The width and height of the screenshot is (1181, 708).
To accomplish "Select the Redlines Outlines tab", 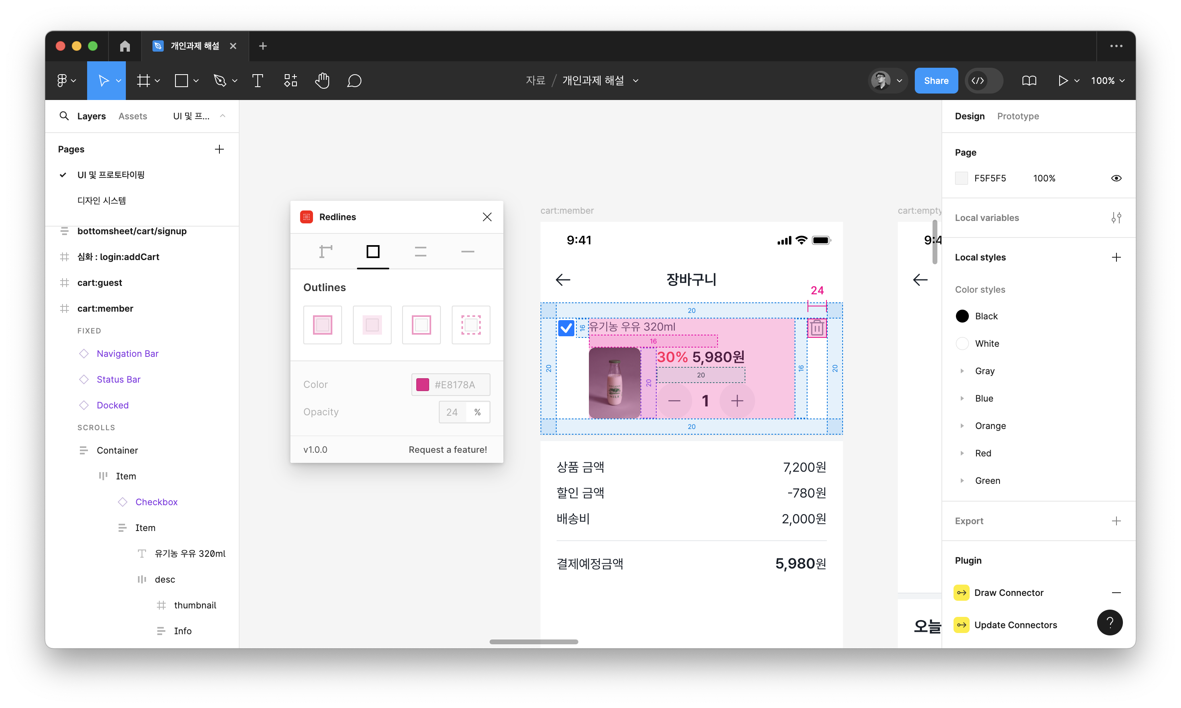I will 373,252.
